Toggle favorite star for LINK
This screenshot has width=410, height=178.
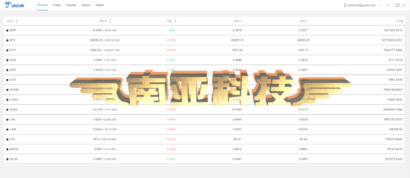coord(7,130)
